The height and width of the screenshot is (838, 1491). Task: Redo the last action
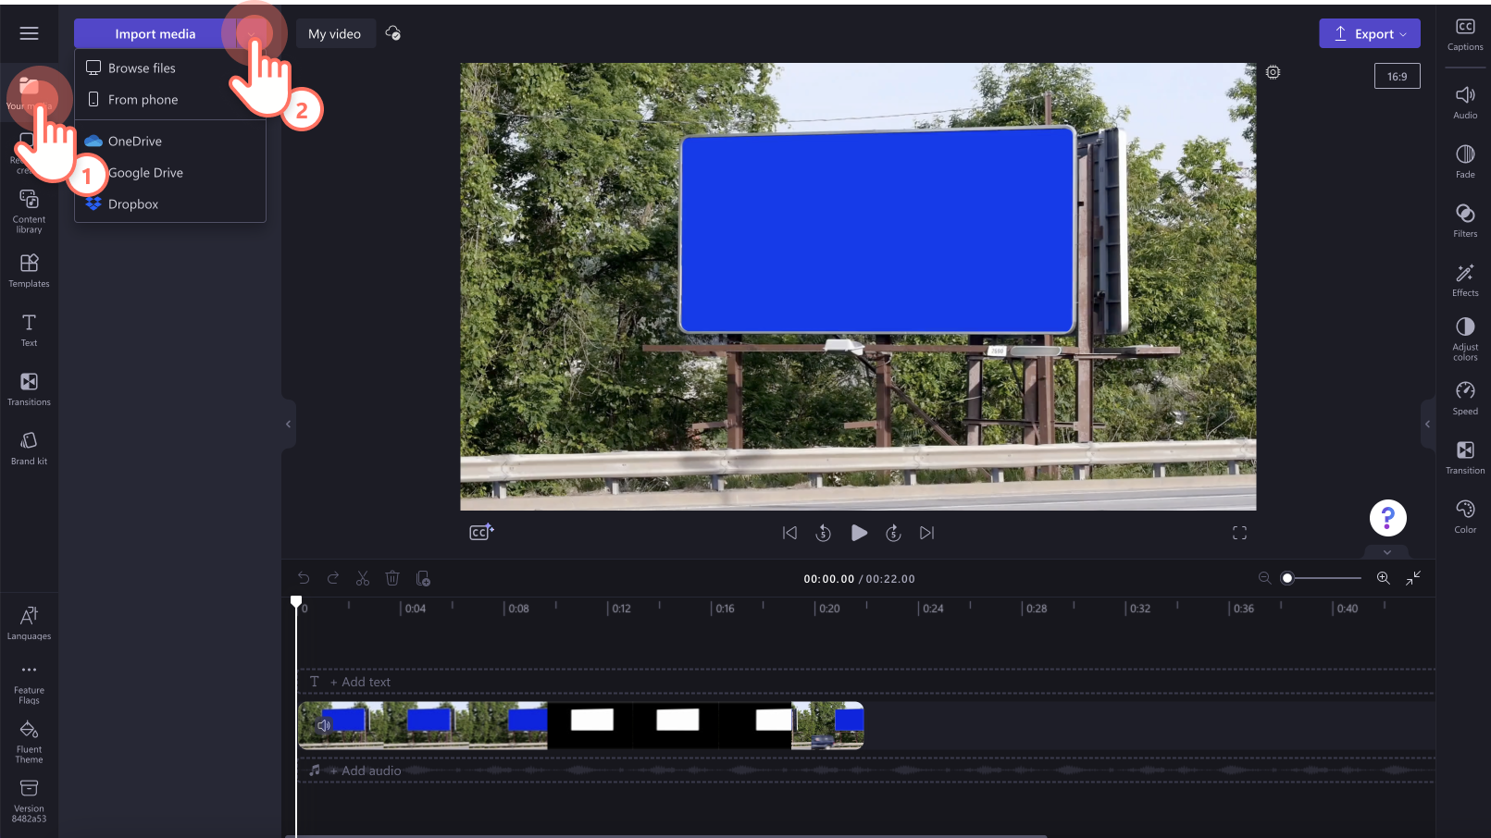333,578
